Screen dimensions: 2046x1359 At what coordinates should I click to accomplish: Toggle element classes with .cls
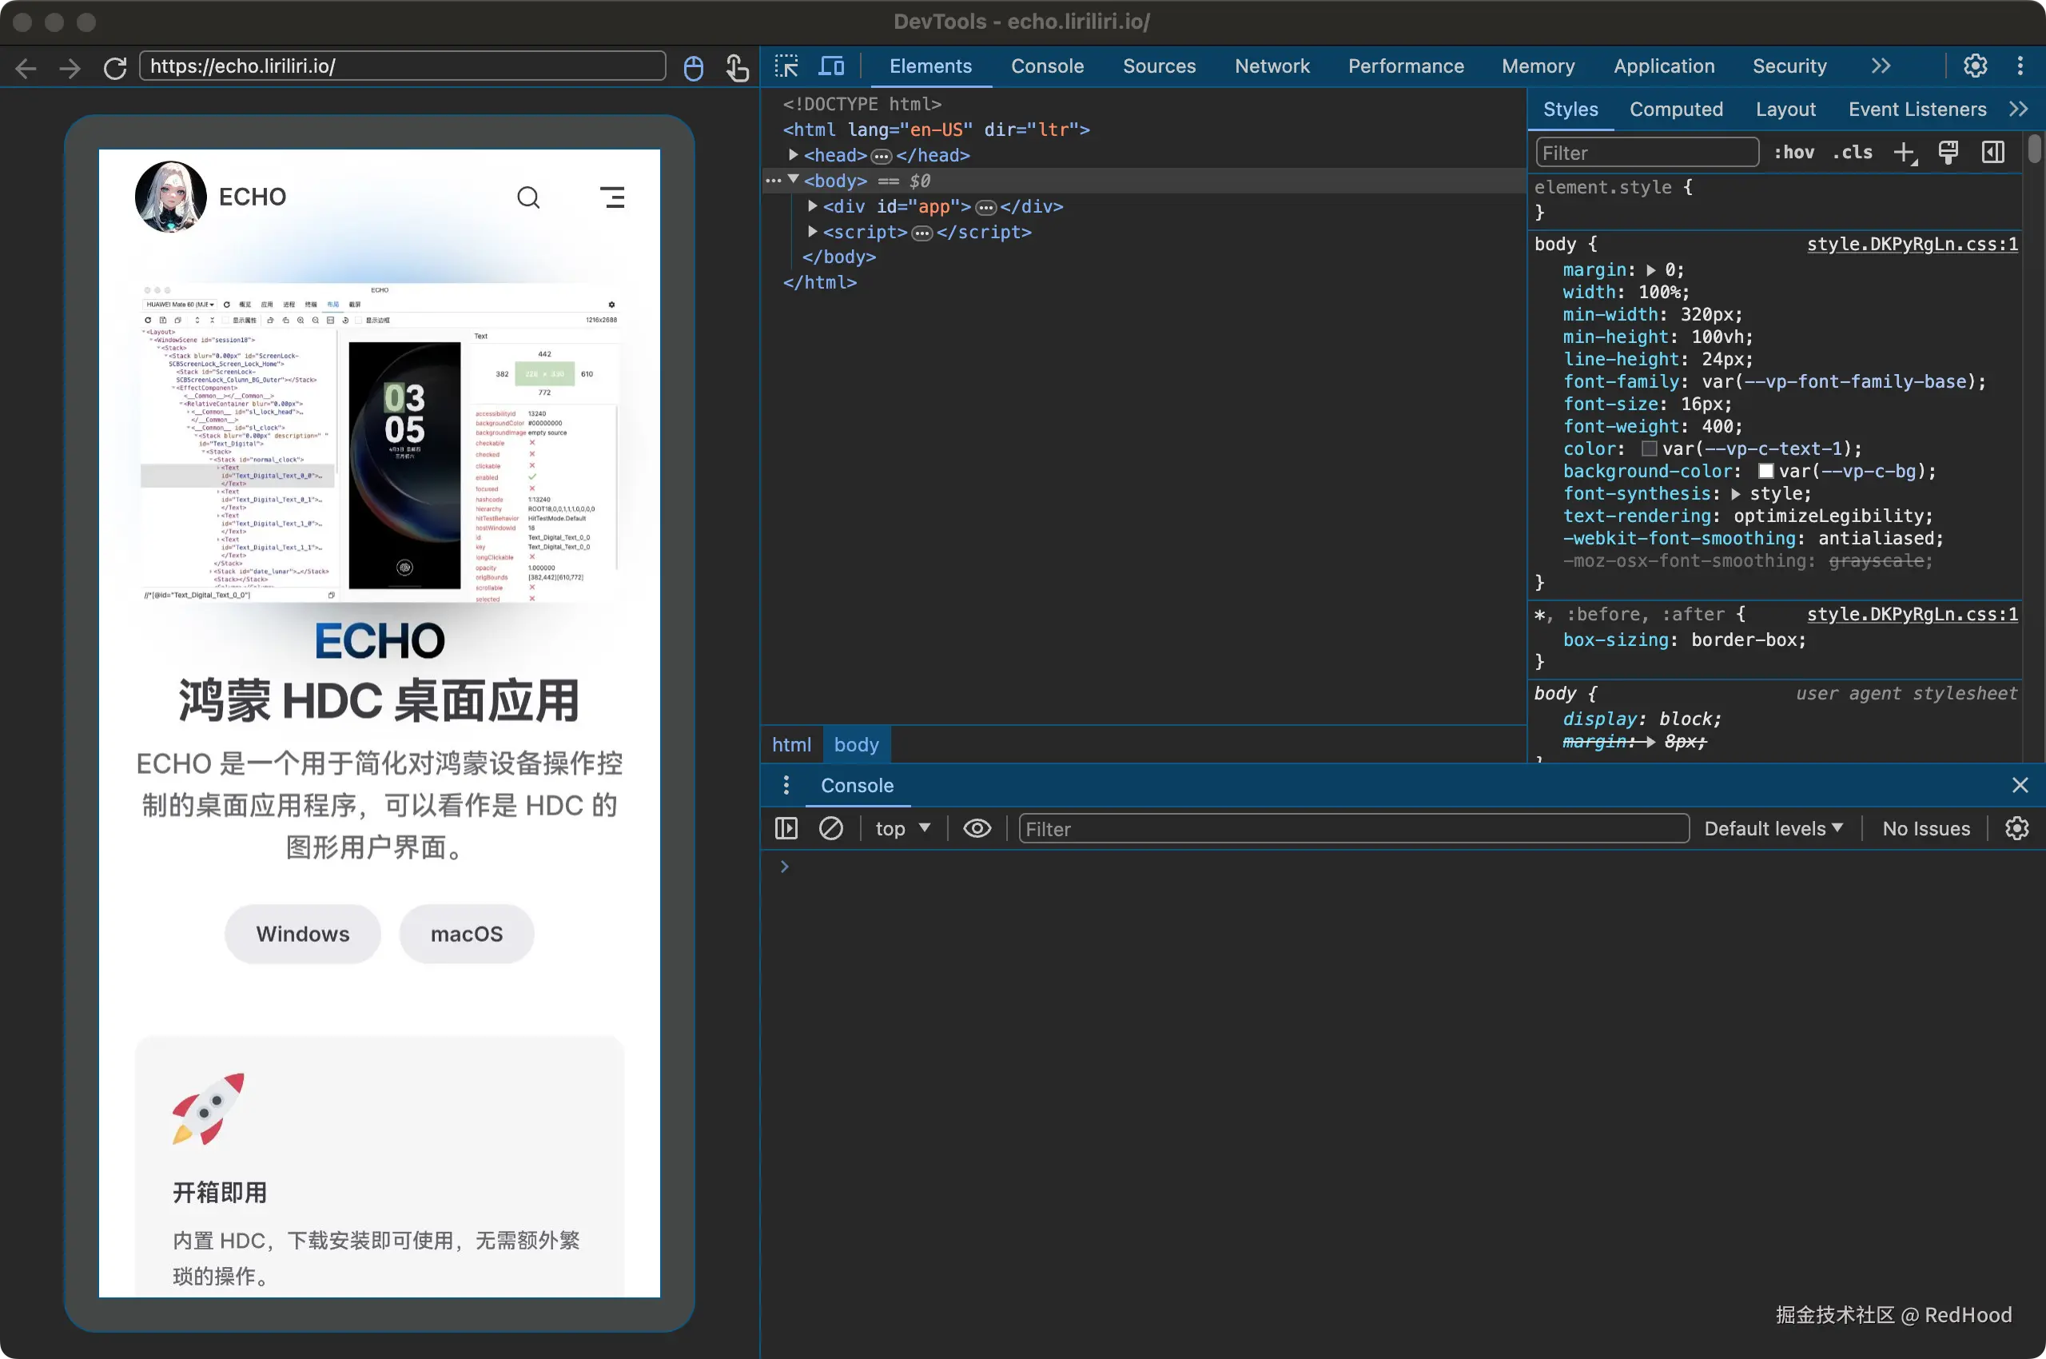click(1852, 152)
